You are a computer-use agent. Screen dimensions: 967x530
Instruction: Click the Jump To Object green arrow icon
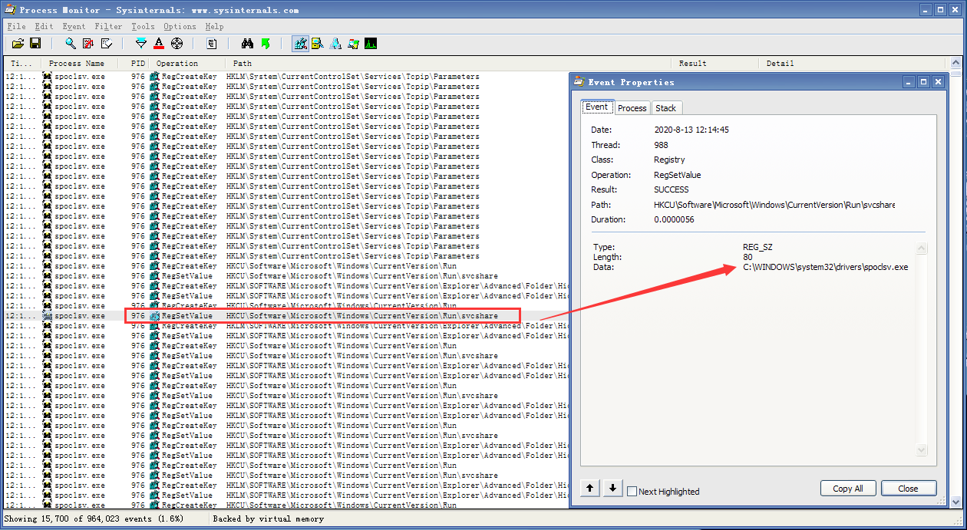(266, 44)
